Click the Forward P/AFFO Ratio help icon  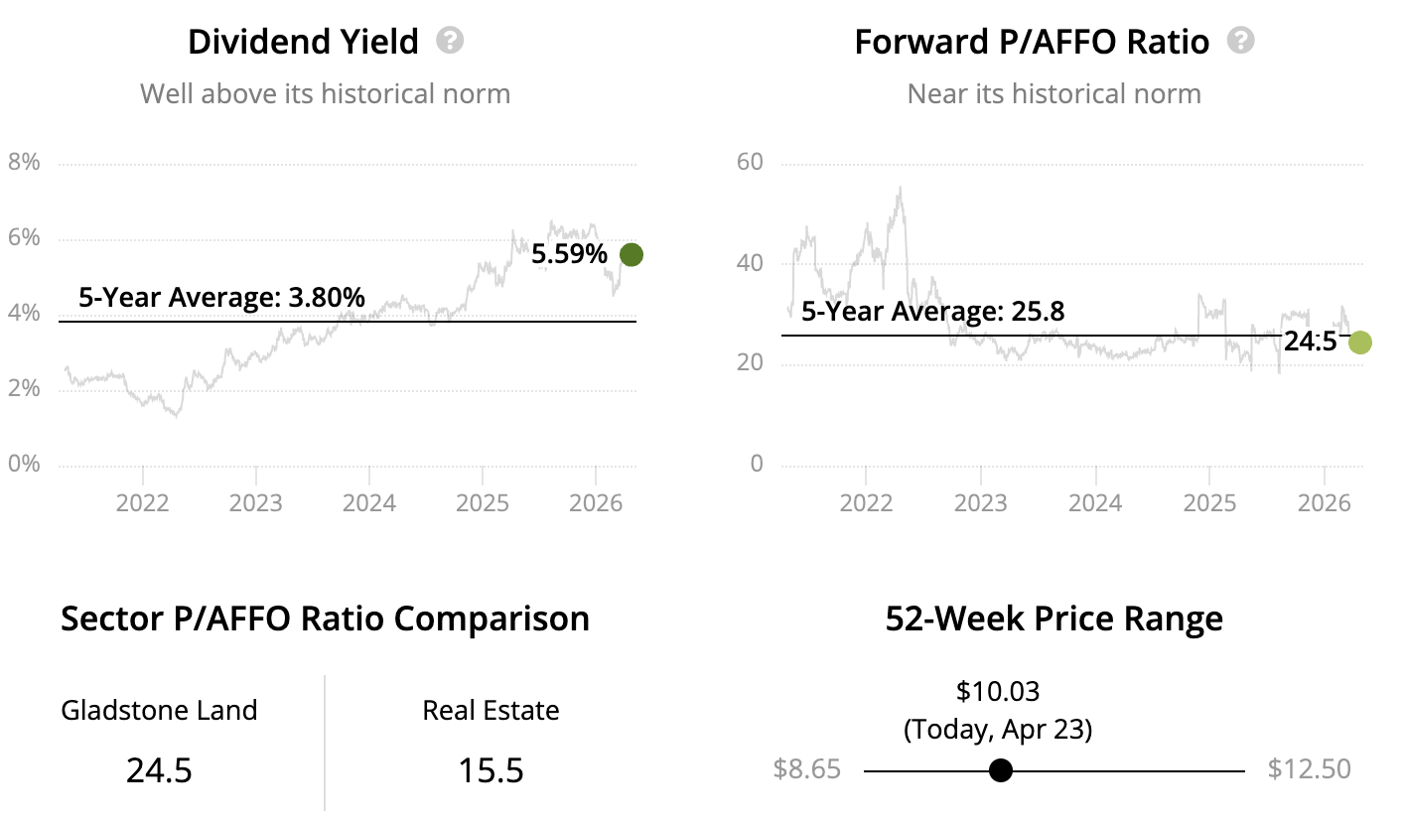point(1240,41)
